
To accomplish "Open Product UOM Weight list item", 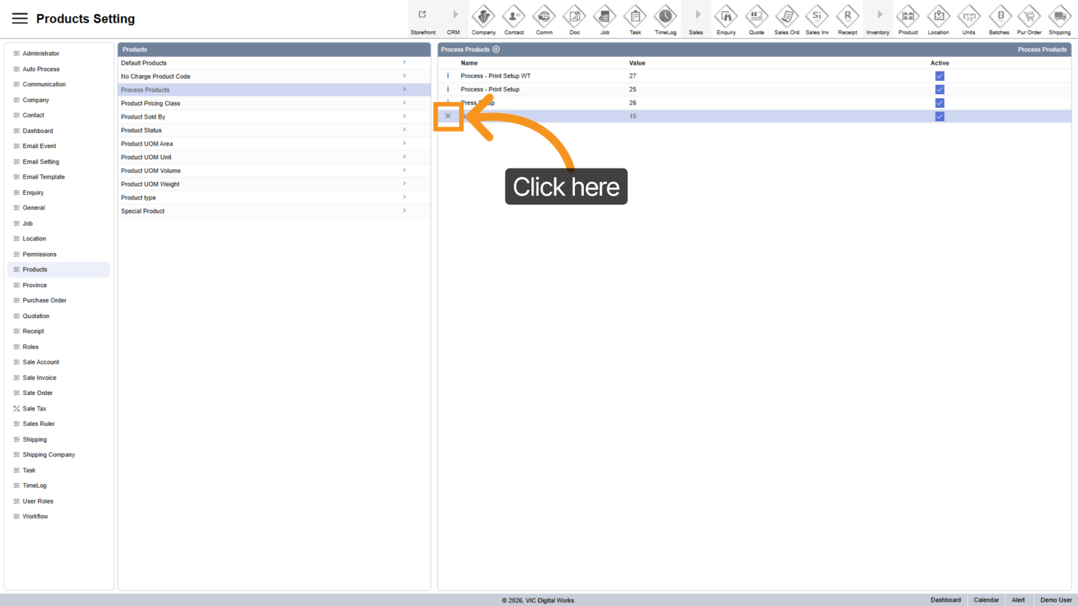I will coord(274,184).
